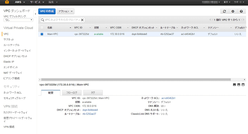
Task: Switch to the フローログ tab
Action: pyautogui.click(x=72, y=93)
